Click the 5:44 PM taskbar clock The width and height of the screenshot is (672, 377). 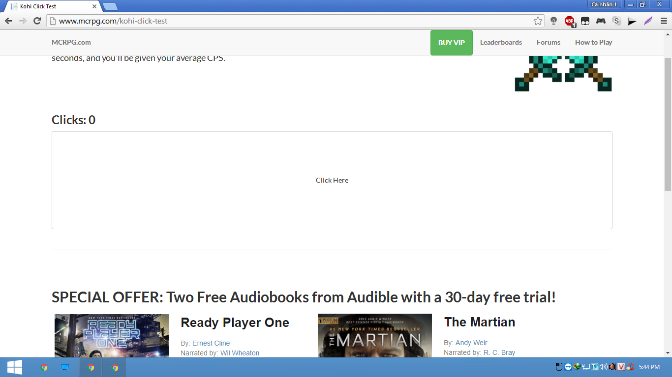(649, 367)
